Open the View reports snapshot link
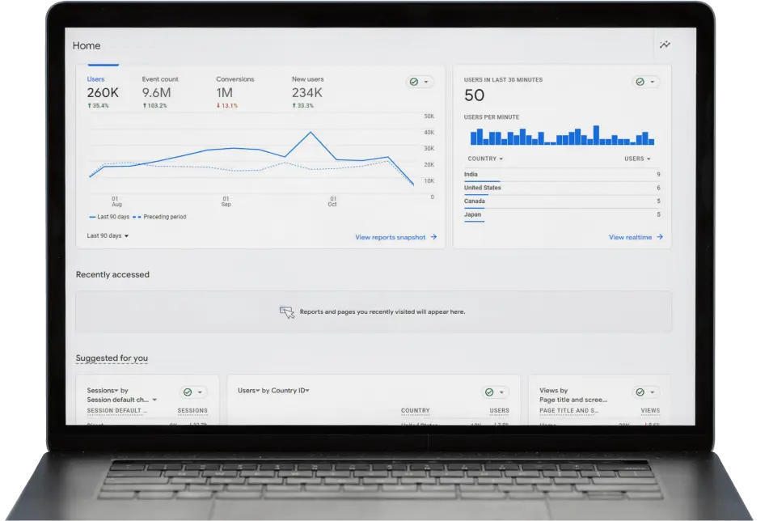This screenshot has height=521, width=769. [x=391, y=237]
